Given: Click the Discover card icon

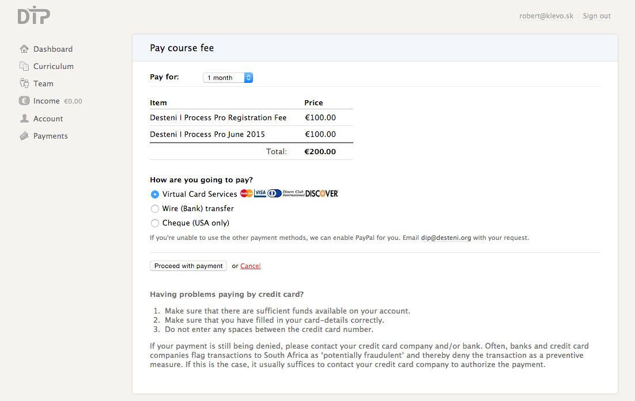Looking at the screenshot, I should (x=322, y=193).
